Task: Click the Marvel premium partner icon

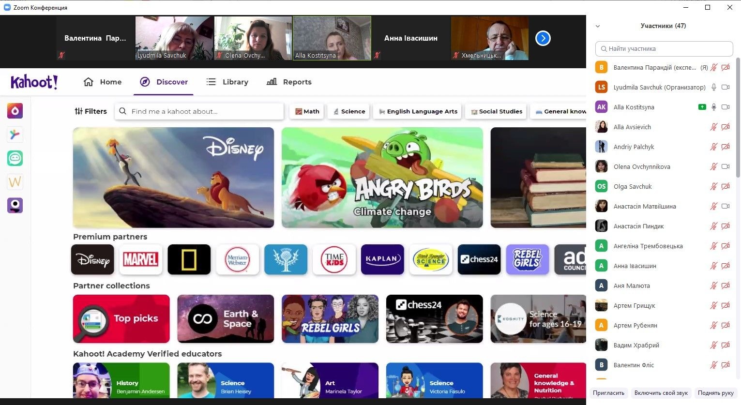Action: point(141,260)
